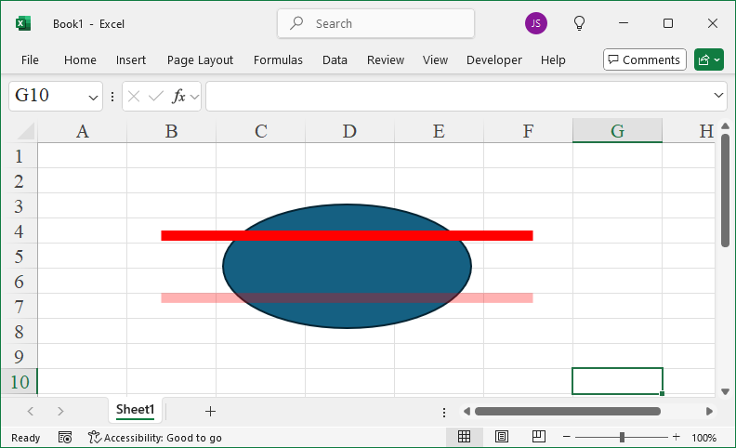The width and height of the screenshot is (736, 448).
Task: Click the macro record status bar icon
Action: click(65, 438)
